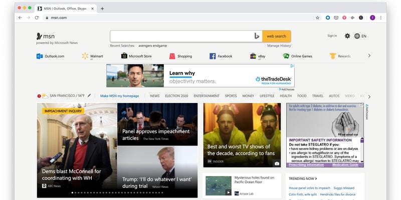This screenshot has height=200, width=401.
Task: Open Hendricks files for divorce link
Action: 337,194
